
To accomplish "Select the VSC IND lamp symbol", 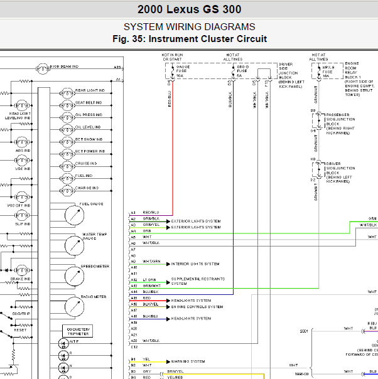I will tap(22, 160).
